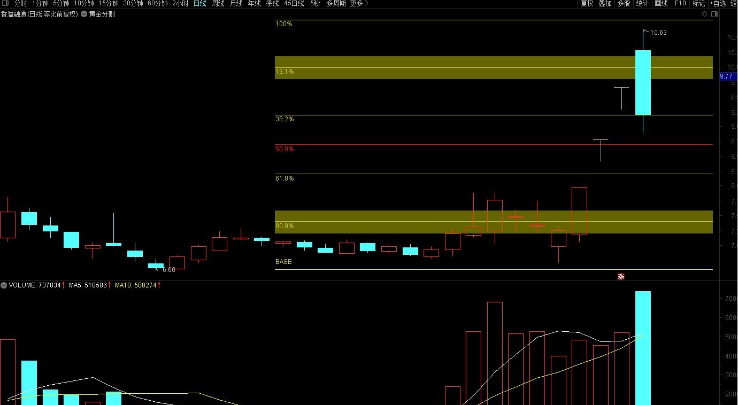Toggle the left sidebar panel icon
The width and height of the screenshot is (738, 405).
[x=5, y=3]
